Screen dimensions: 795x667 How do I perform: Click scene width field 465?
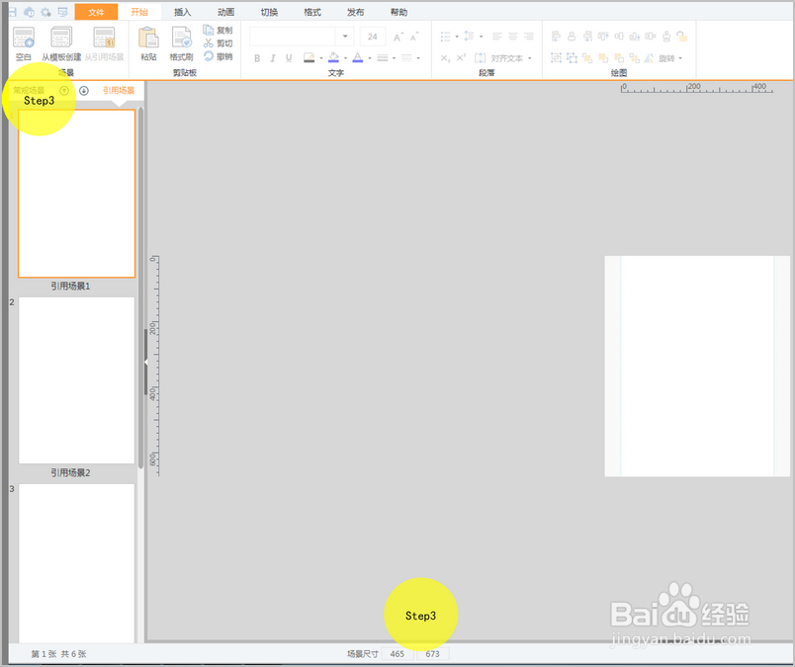397,654
